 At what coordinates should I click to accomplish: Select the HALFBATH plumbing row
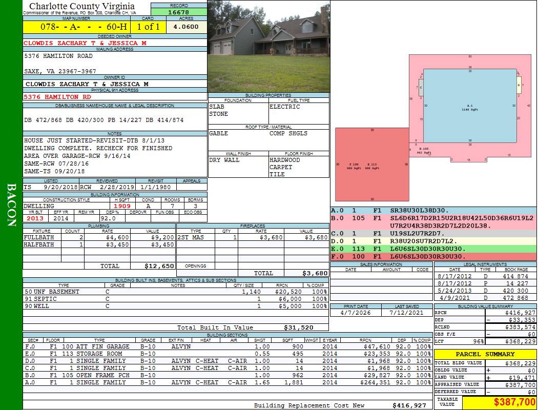[99, 244]
